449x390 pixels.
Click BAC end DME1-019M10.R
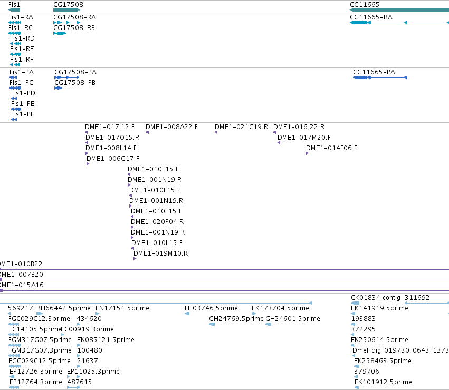tap(160, 253)
